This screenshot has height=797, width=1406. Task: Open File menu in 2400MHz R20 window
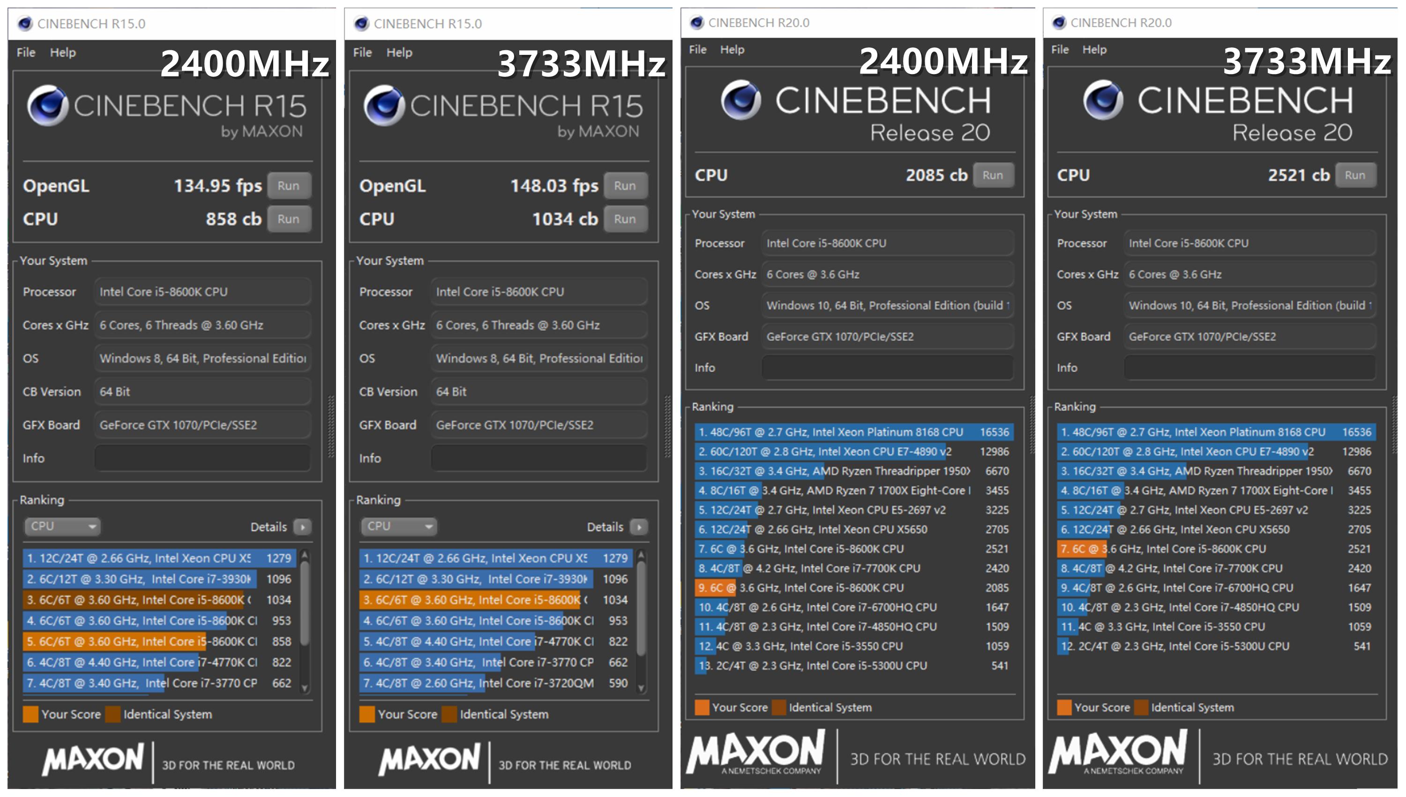pyautogui.click(x=697, y=49)
